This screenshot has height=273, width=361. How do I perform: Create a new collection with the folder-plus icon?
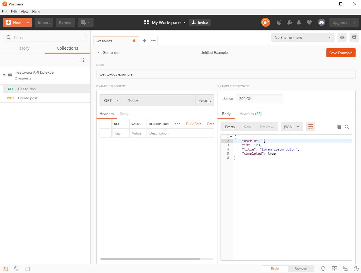click(82, 60)
